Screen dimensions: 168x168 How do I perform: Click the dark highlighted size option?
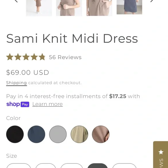click(98, 166)
